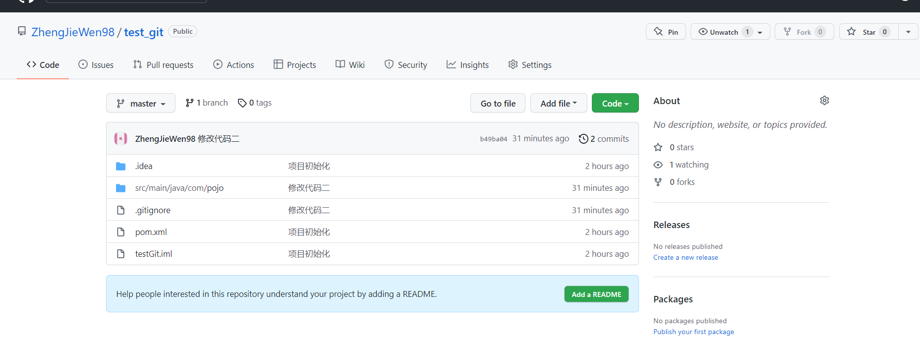View the 0 tags link
This screenshot has height=346, width=920.
pyautogui.click(x=255, y=103)
